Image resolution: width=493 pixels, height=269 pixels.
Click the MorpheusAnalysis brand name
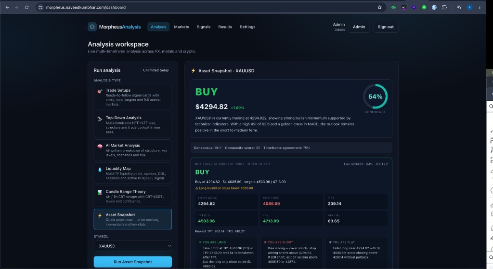click(120, 27)
